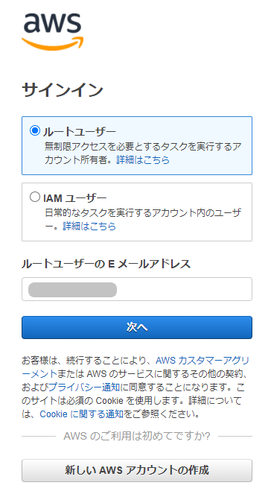Viewport: 271px width, 500px height.
Task: Click 新しい AWS アカウントの作成 button
Action: pyautogui.click(x=137, y=470)
